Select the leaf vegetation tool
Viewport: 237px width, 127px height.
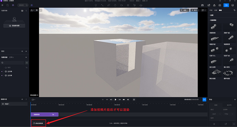click(109, 5)
